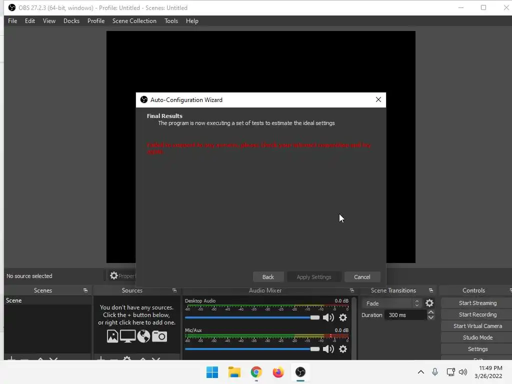Open Settings from Controls dock

tap(477, 349)
